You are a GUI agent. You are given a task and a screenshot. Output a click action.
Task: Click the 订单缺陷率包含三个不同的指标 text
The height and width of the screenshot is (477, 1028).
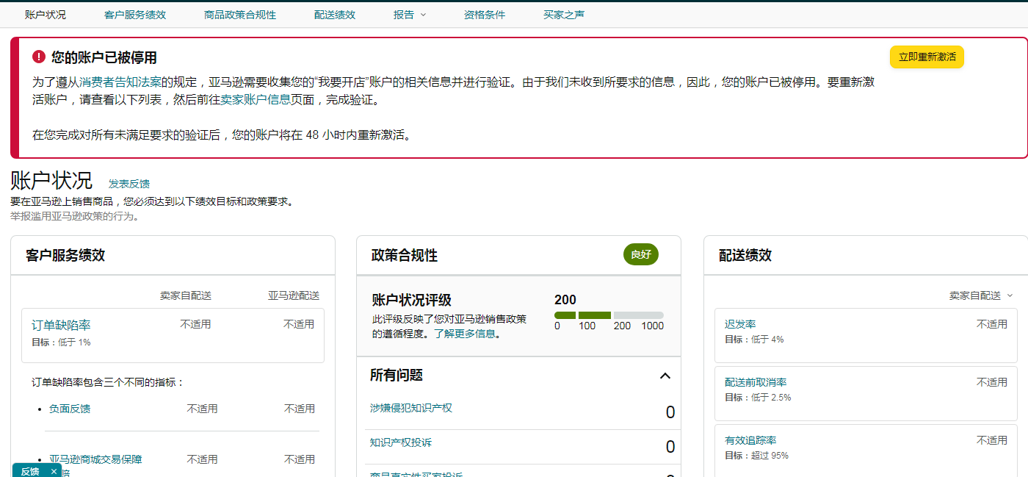click(107, 382)
